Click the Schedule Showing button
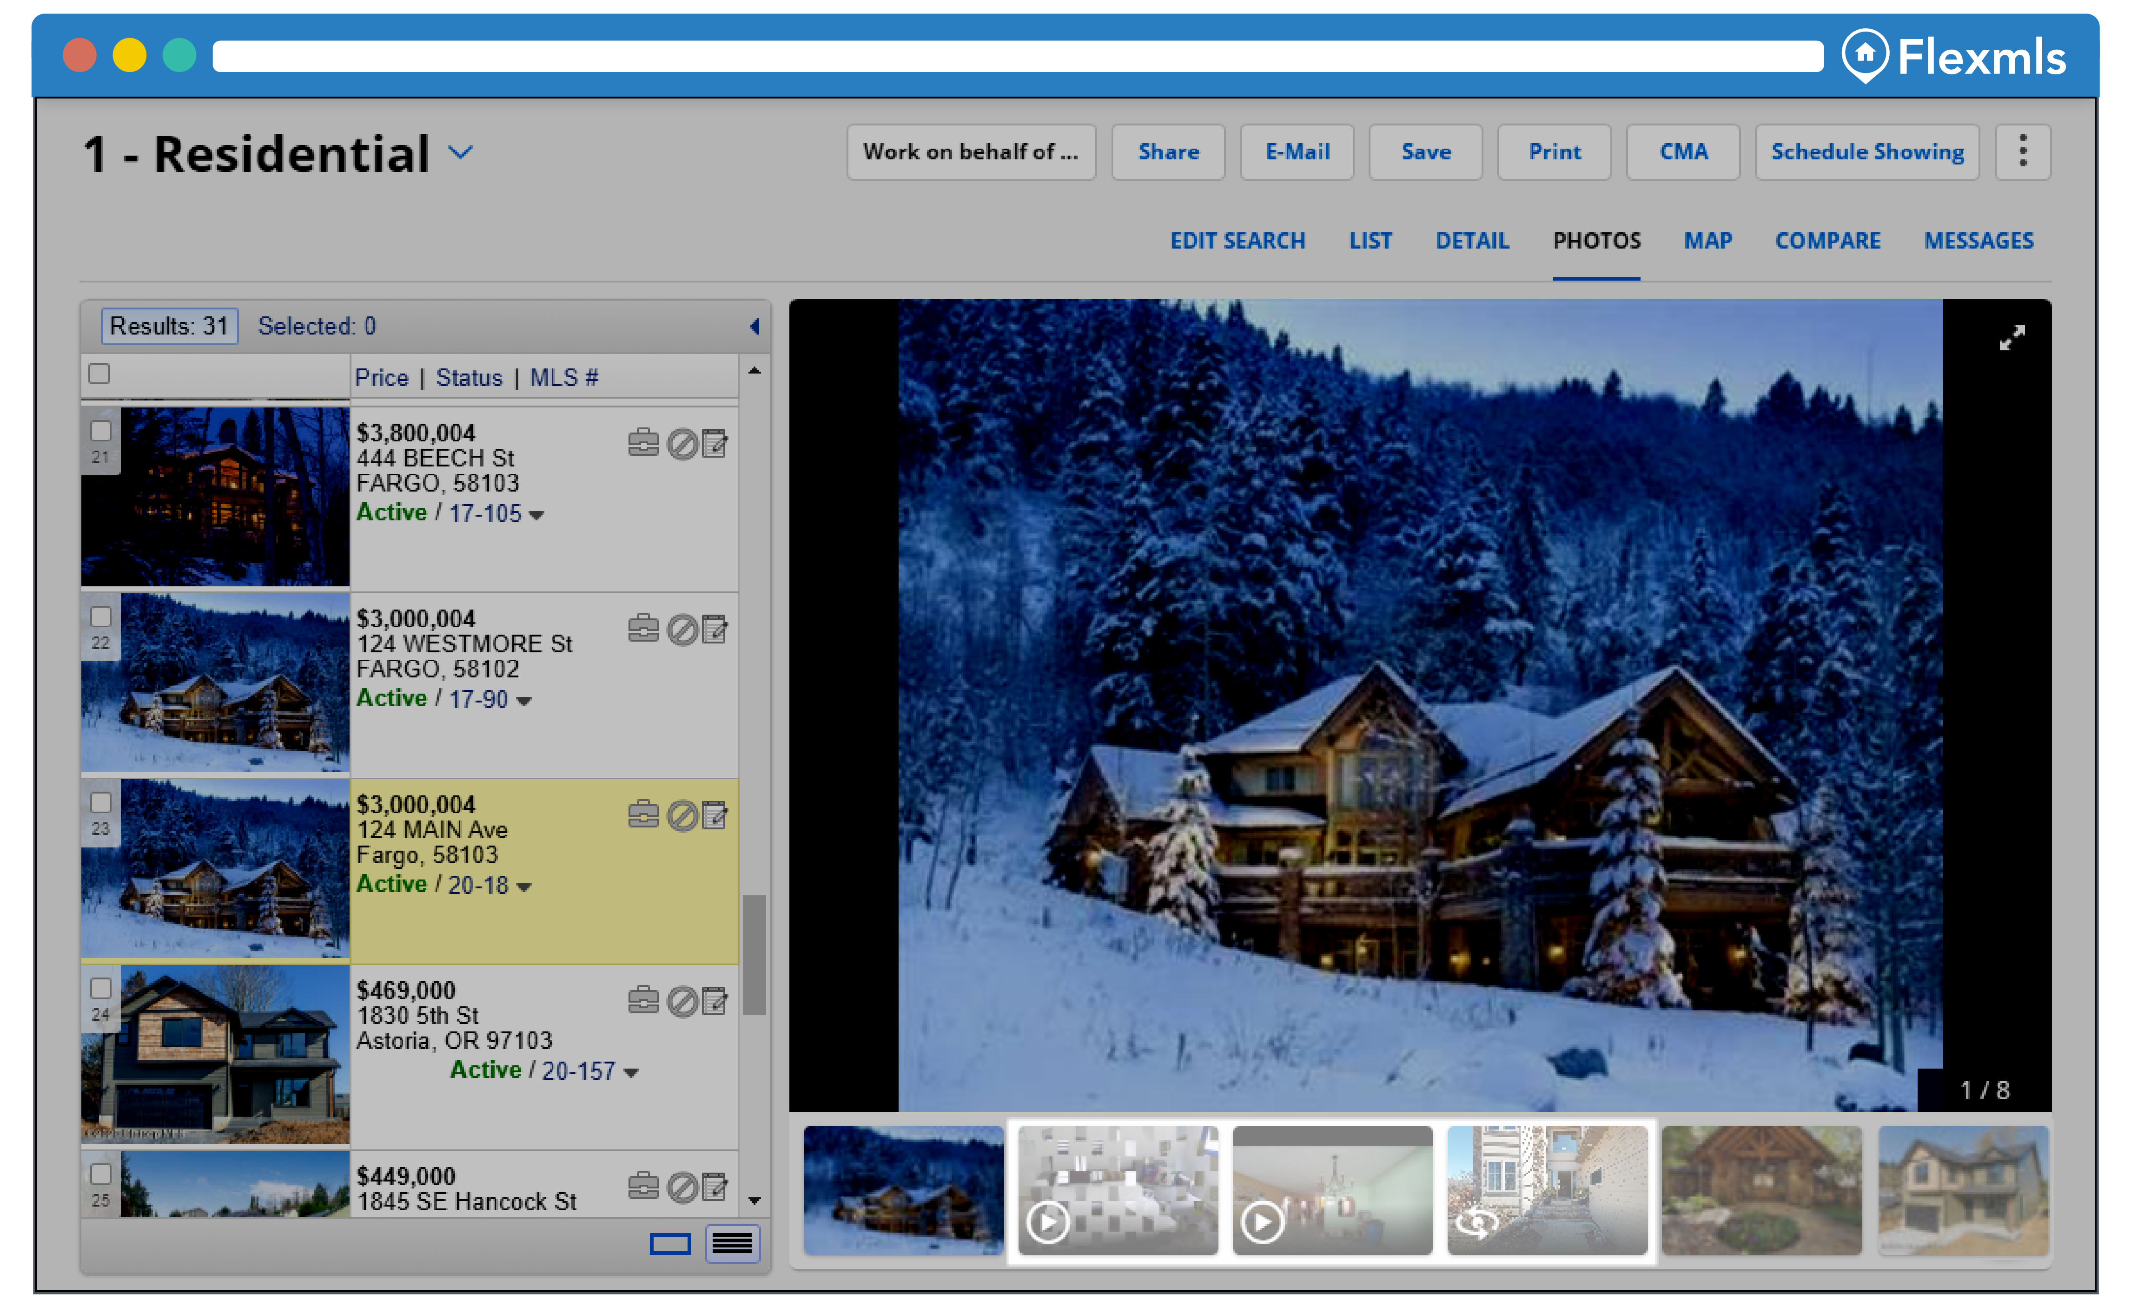 coord(1867,151)
